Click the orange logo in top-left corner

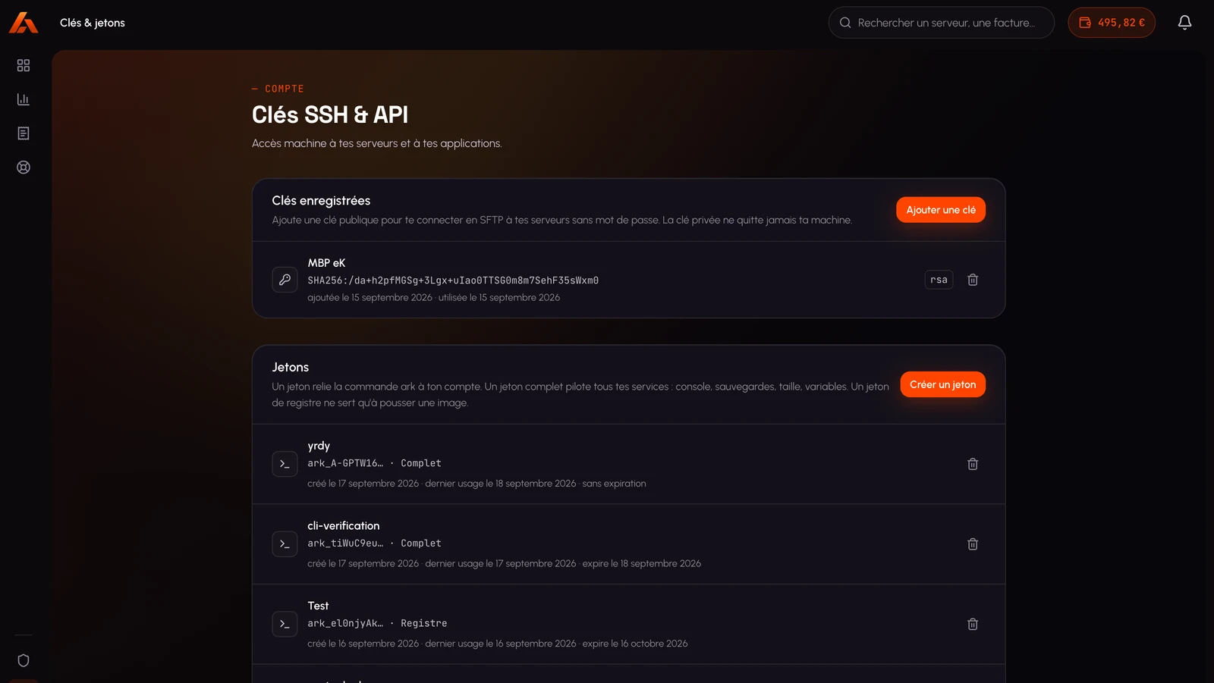(x=24, y=23)
